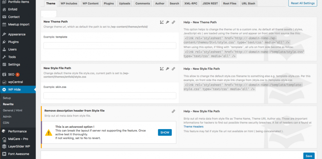Click the link icon for New Theme Path
Screen dimensions: 322x159
coord(174,22)
